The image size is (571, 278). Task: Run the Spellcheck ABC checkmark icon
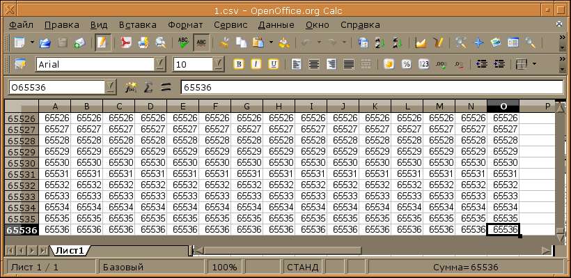[183, 43]
